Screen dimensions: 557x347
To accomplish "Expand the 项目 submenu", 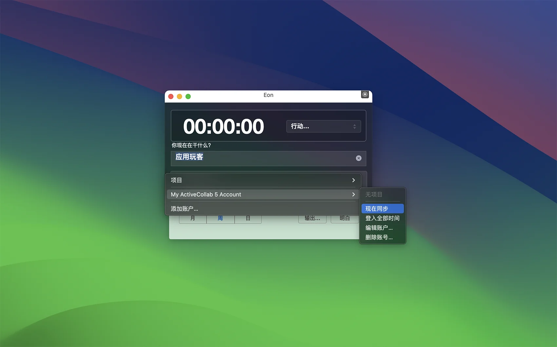I will click(263, 180).
